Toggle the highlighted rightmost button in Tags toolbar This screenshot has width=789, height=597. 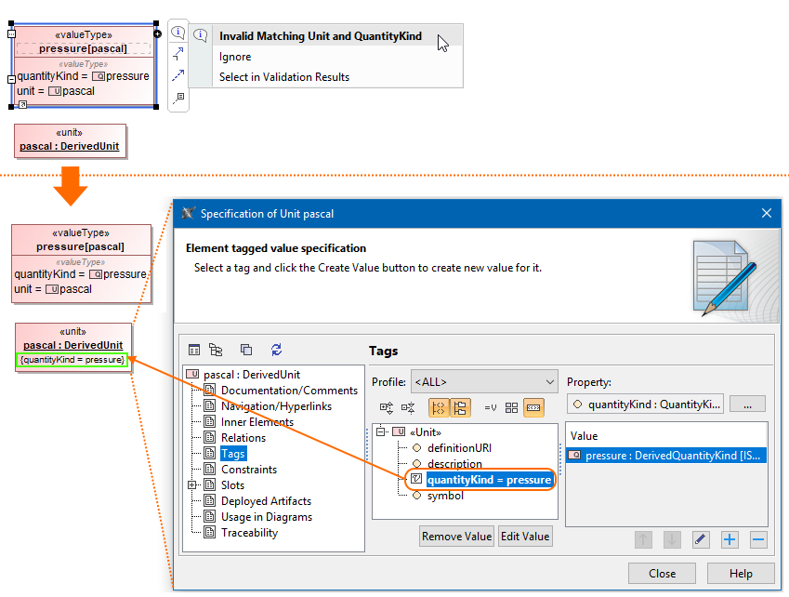coord(533,407)
